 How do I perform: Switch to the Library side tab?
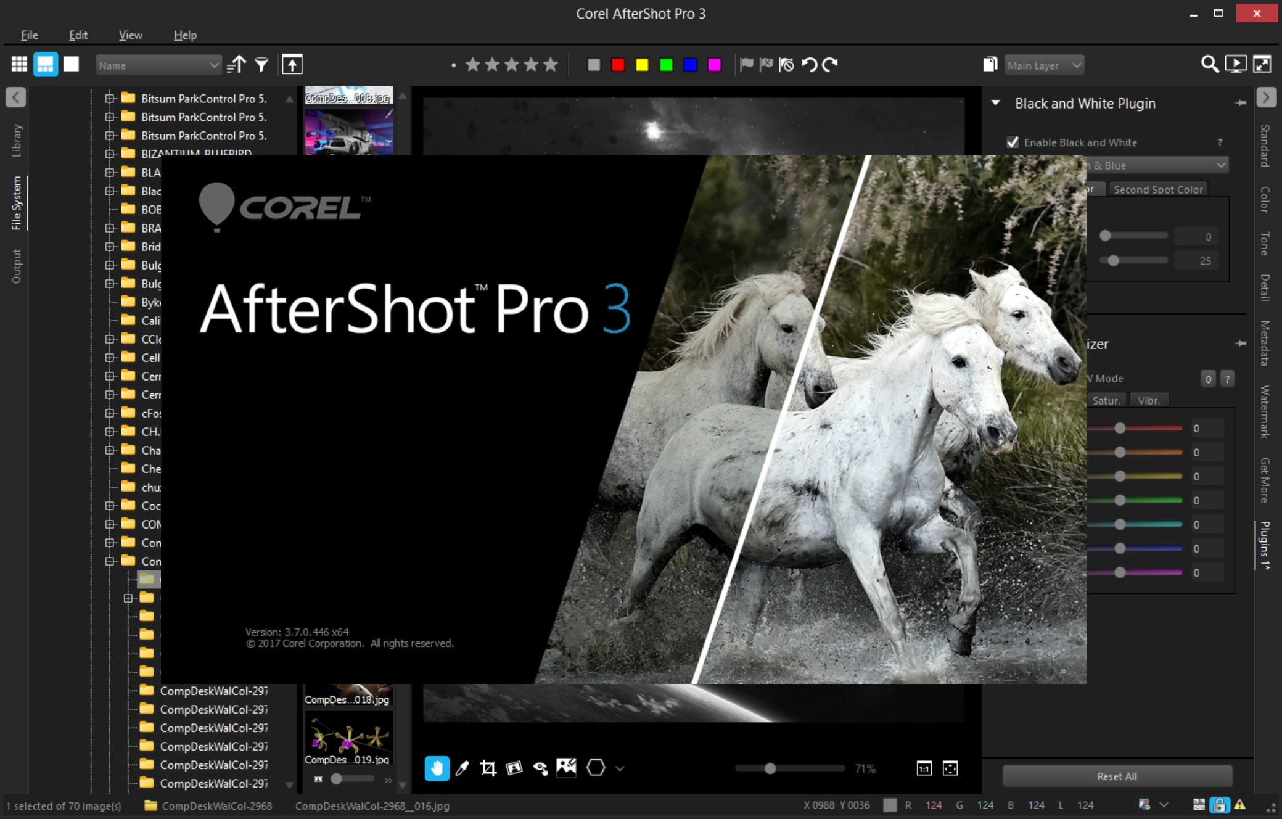coord(17,140)
